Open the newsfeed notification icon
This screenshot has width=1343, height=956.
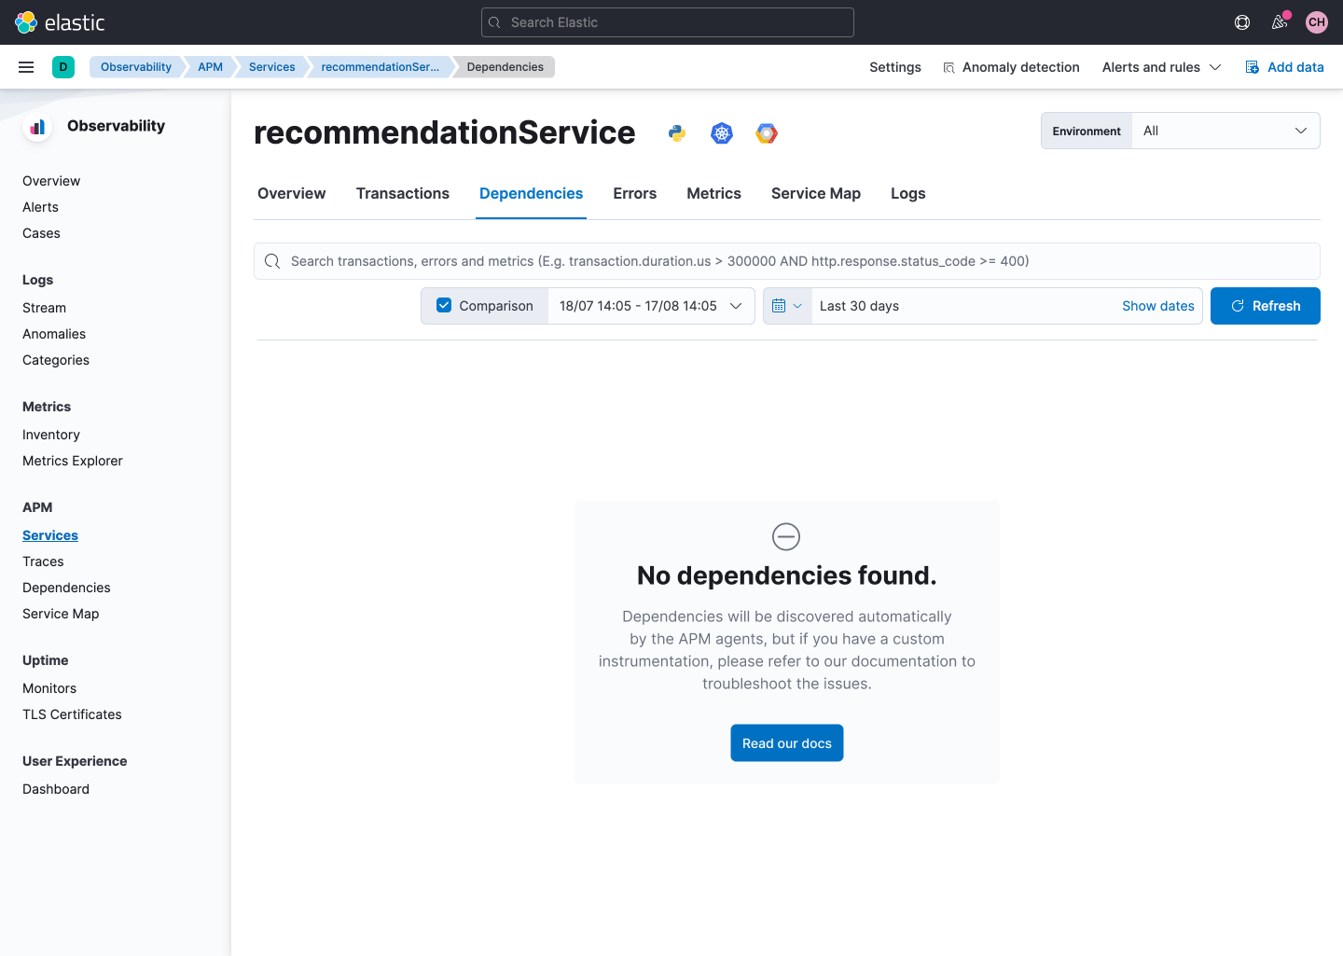click(x=1279, y=21)
